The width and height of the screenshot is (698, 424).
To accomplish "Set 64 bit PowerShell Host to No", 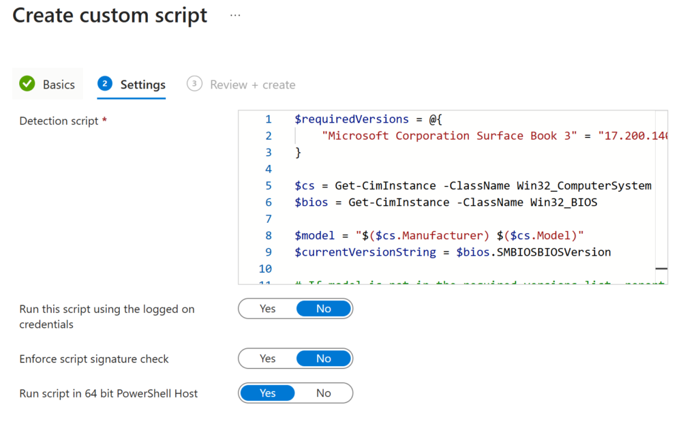I will (324, 393).
